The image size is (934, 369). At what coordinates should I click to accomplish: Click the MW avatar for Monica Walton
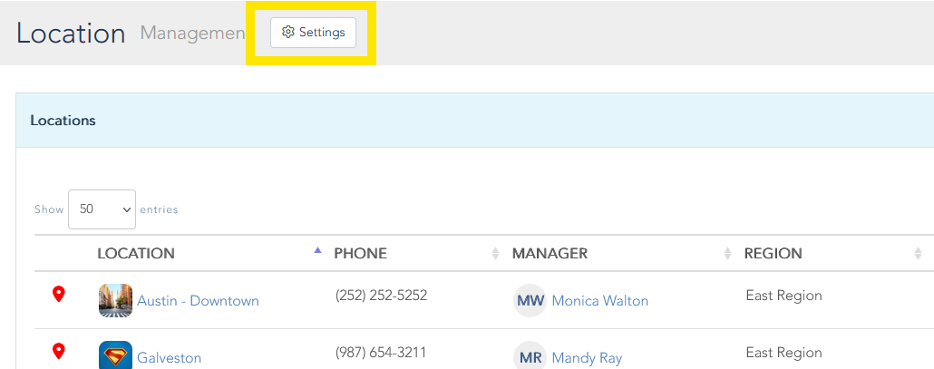(530, 301)
